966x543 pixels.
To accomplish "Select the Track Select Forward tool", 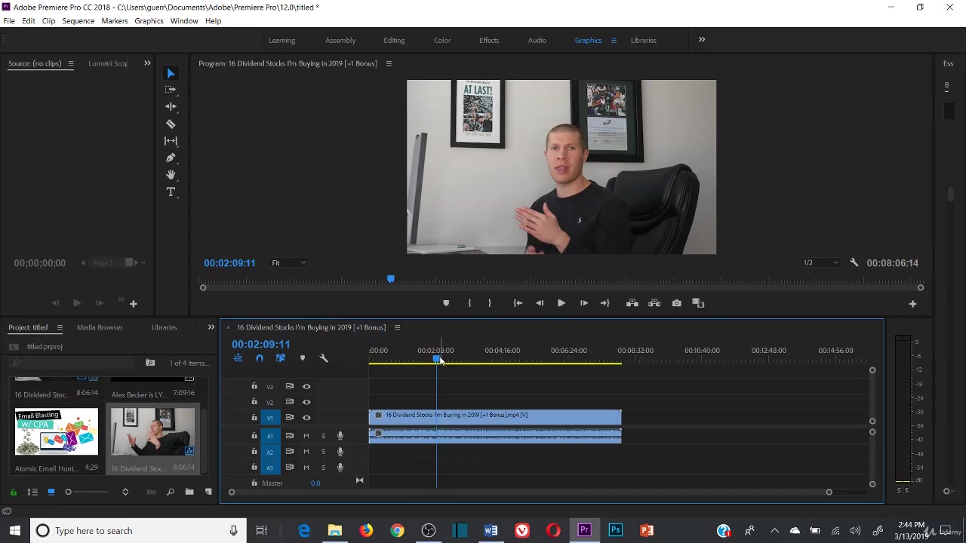I will click(171, 90).
